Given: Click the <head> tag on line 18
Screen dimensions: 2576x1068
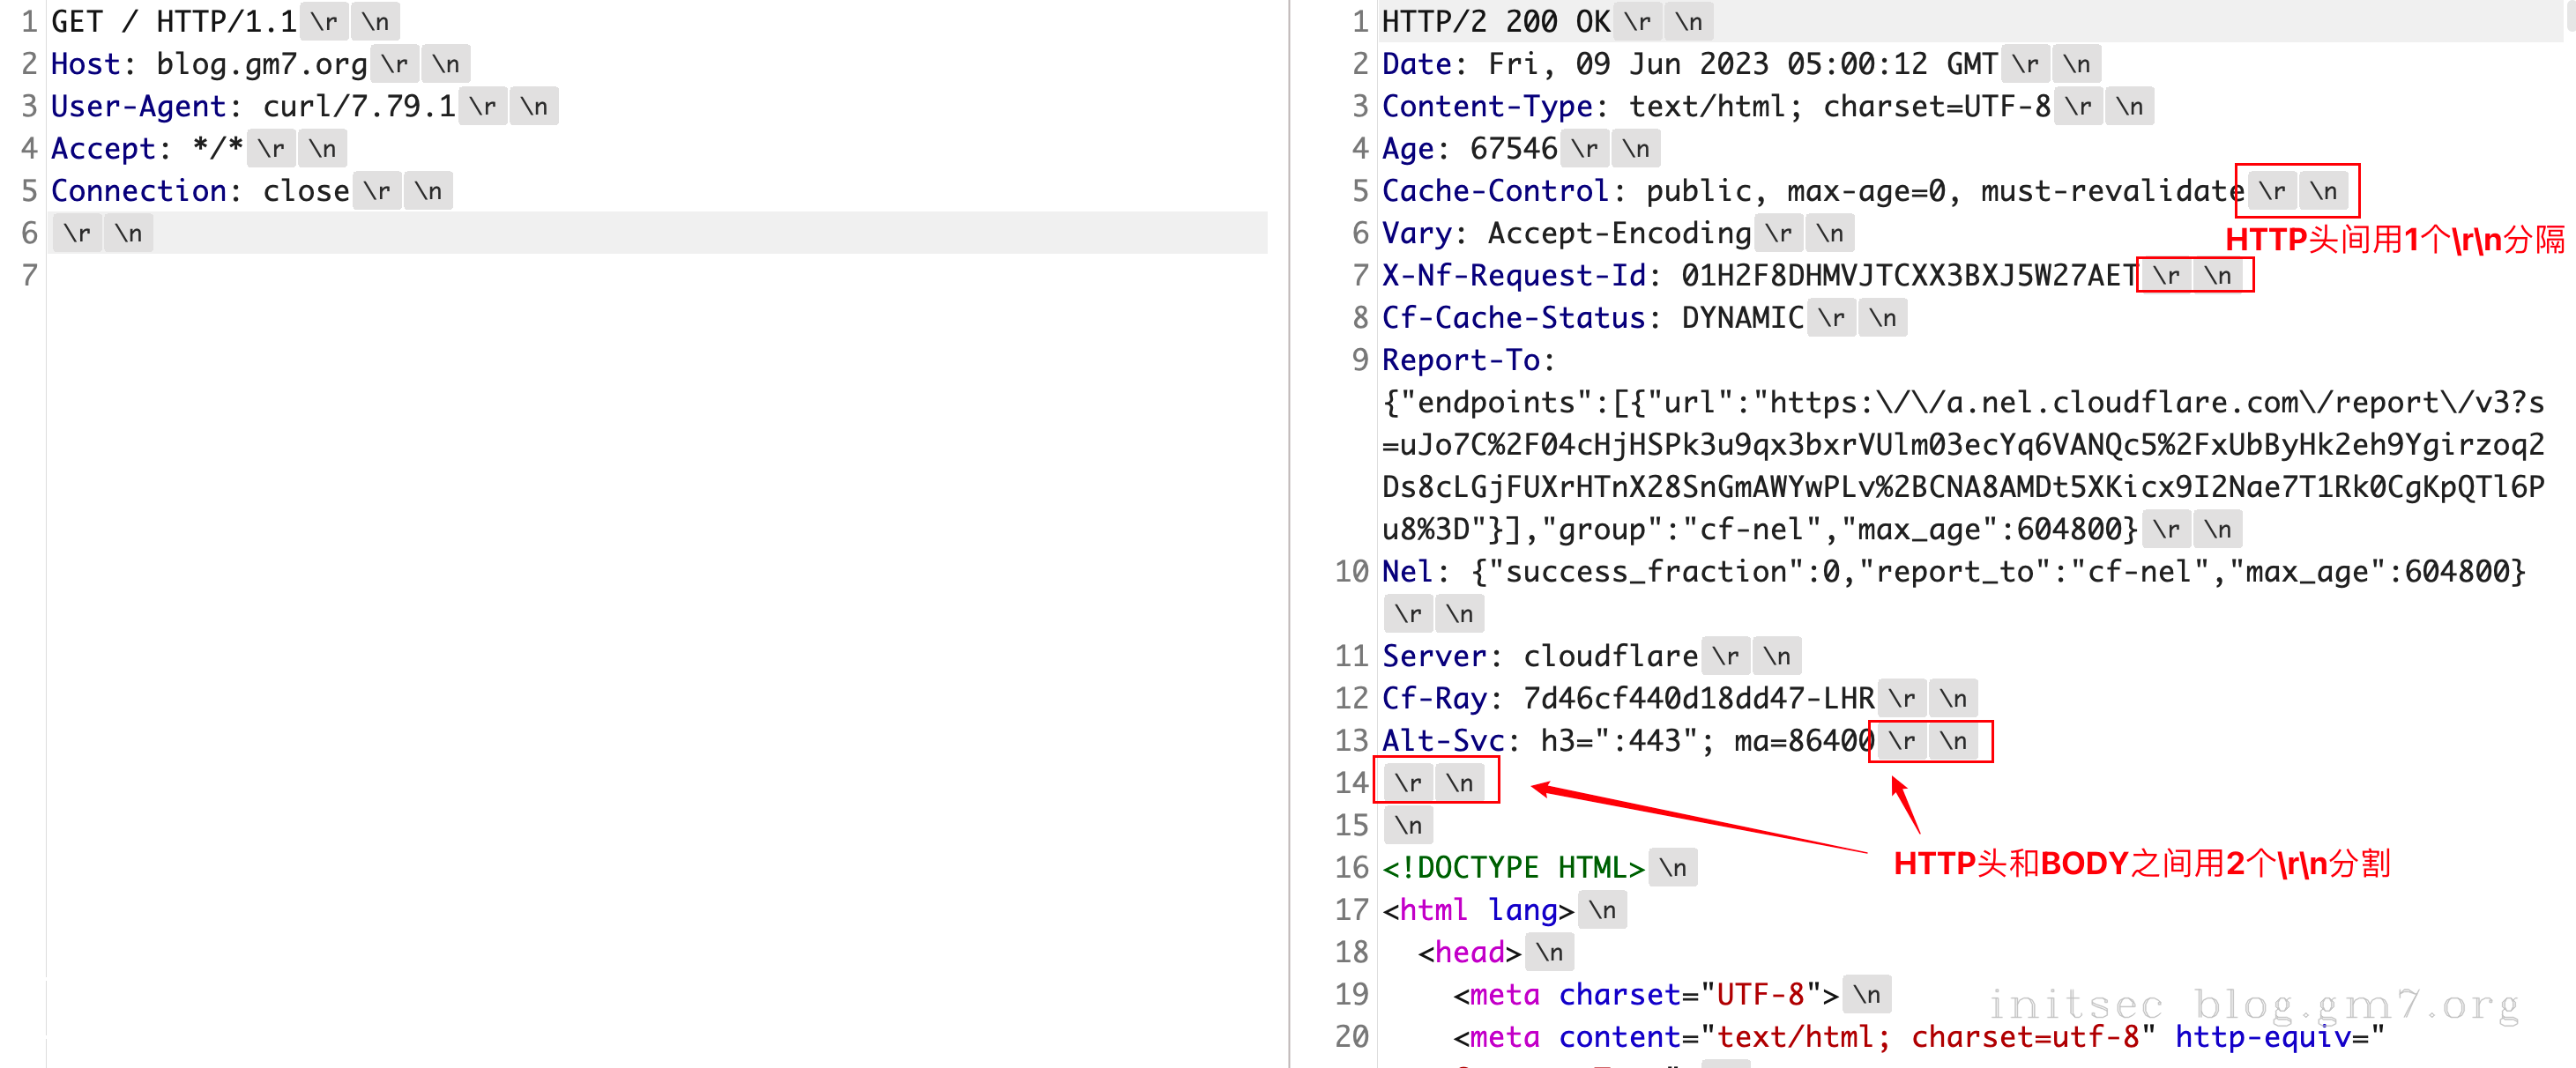Looking at the screenshot, I should pos(1468,952).
